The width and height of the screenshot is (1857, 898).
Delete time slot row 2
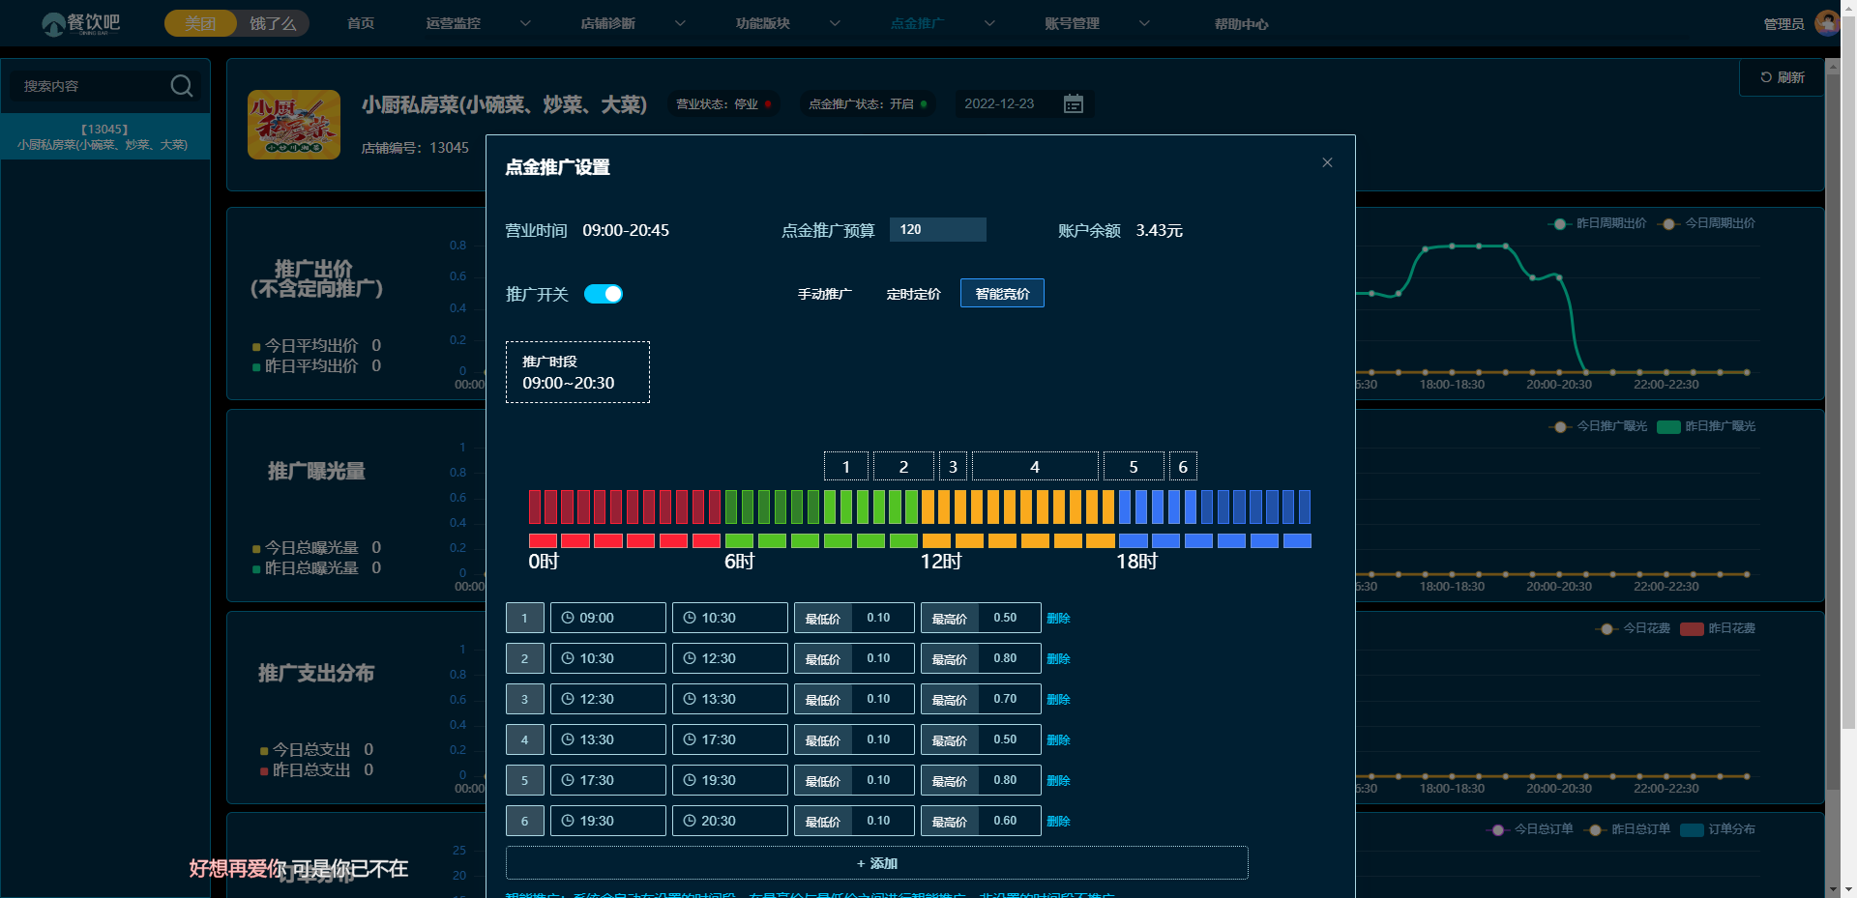1058,658
